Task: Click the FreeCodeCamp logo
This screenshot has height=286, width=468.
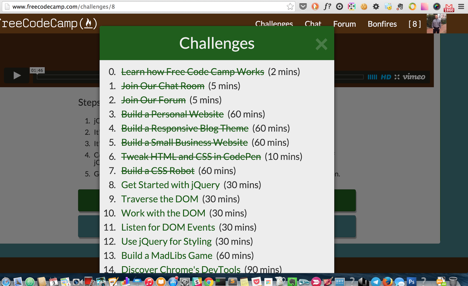Action: click(49, 23)
